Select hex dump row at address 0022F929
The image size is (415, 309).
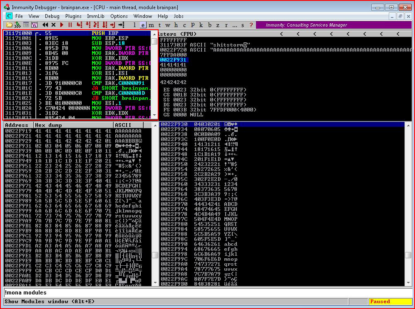tap(77, 141)
